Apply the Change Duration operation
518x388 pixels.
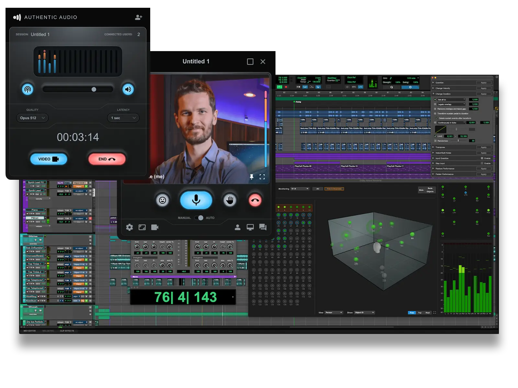pyautogui.click(x=483, y=94)
